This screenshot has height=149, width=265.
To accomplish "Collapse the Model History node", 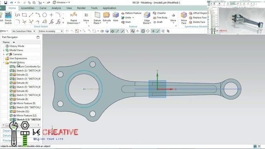I will click(x=4, y=62).
